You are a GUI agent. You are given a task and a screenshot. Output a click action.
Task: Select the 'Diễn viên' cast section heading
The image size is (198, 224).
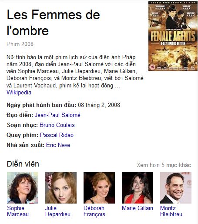click(x=23, y=164)
